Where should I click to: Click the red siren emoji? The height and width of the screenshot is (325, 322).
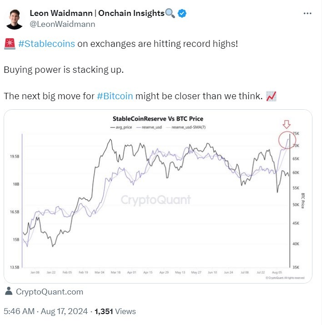point(9,45)
